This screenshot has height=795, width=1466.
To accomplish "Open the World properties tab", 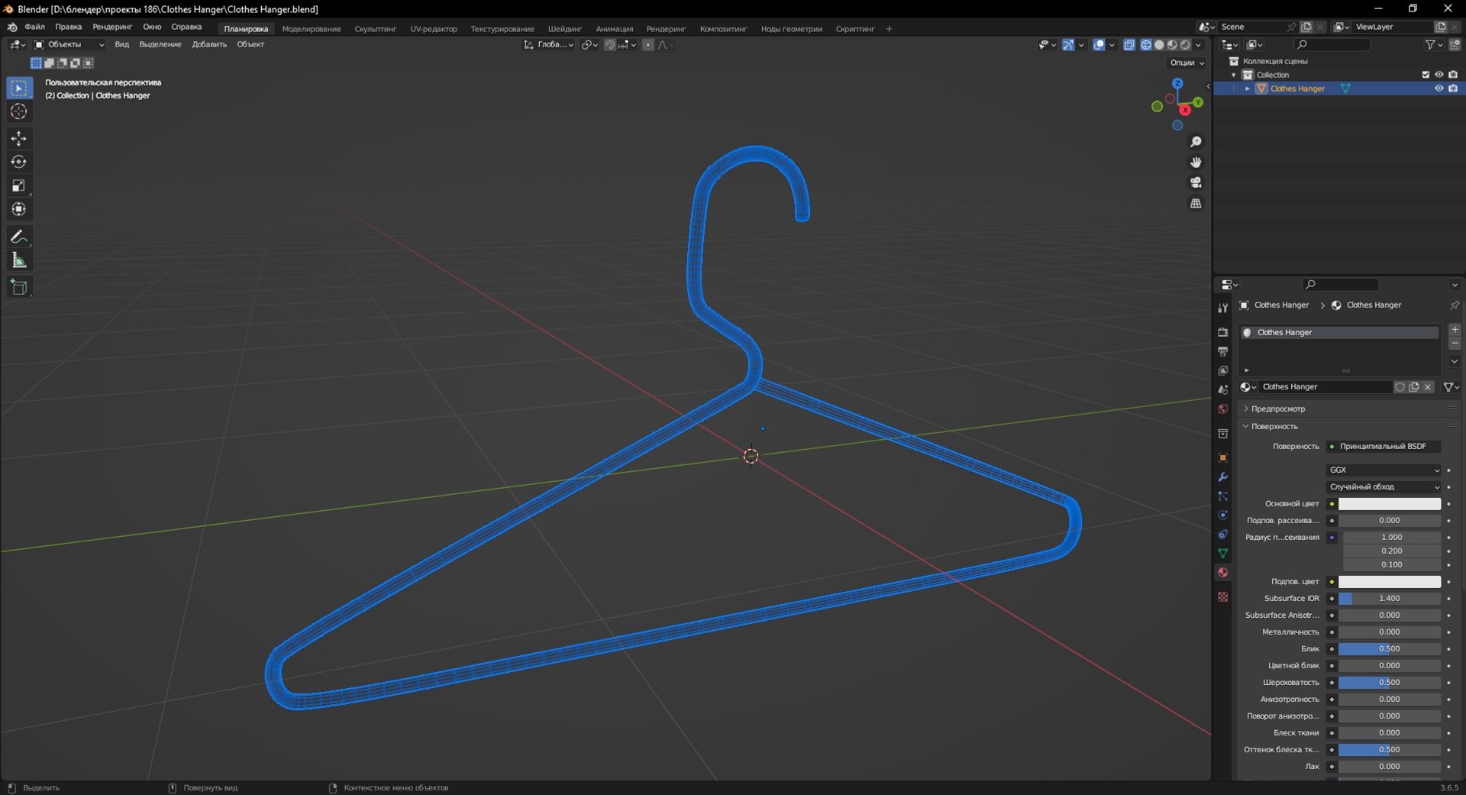I will coord(1222,409).
